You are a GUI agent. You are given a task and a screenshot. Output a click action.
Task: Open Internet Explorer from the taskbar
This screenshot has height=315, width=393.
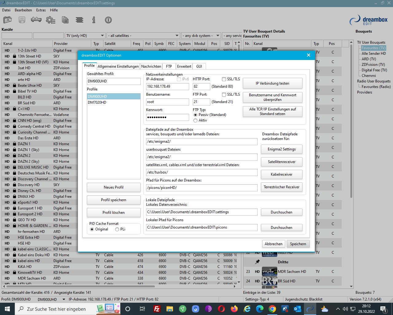coord(247,309)
